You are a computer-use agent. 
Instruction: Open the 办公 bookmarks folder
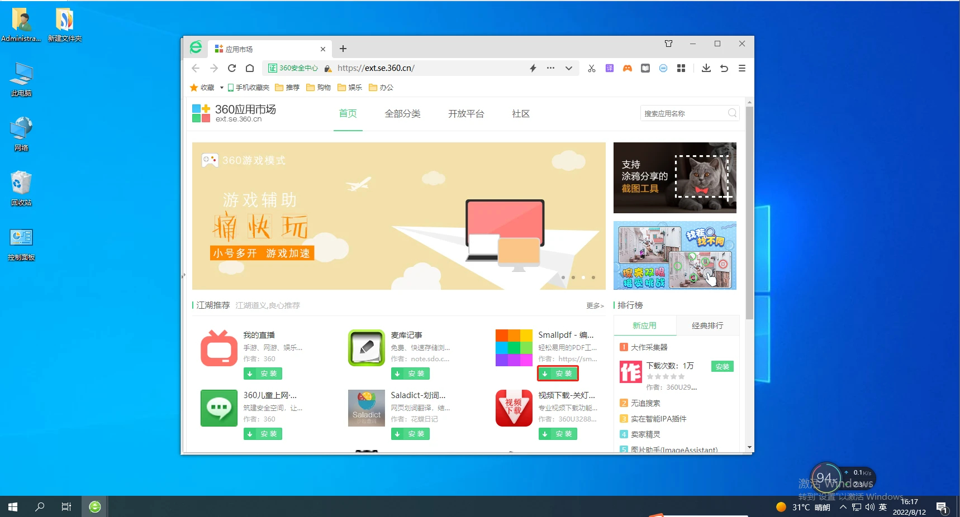click(x=381, y=88)
